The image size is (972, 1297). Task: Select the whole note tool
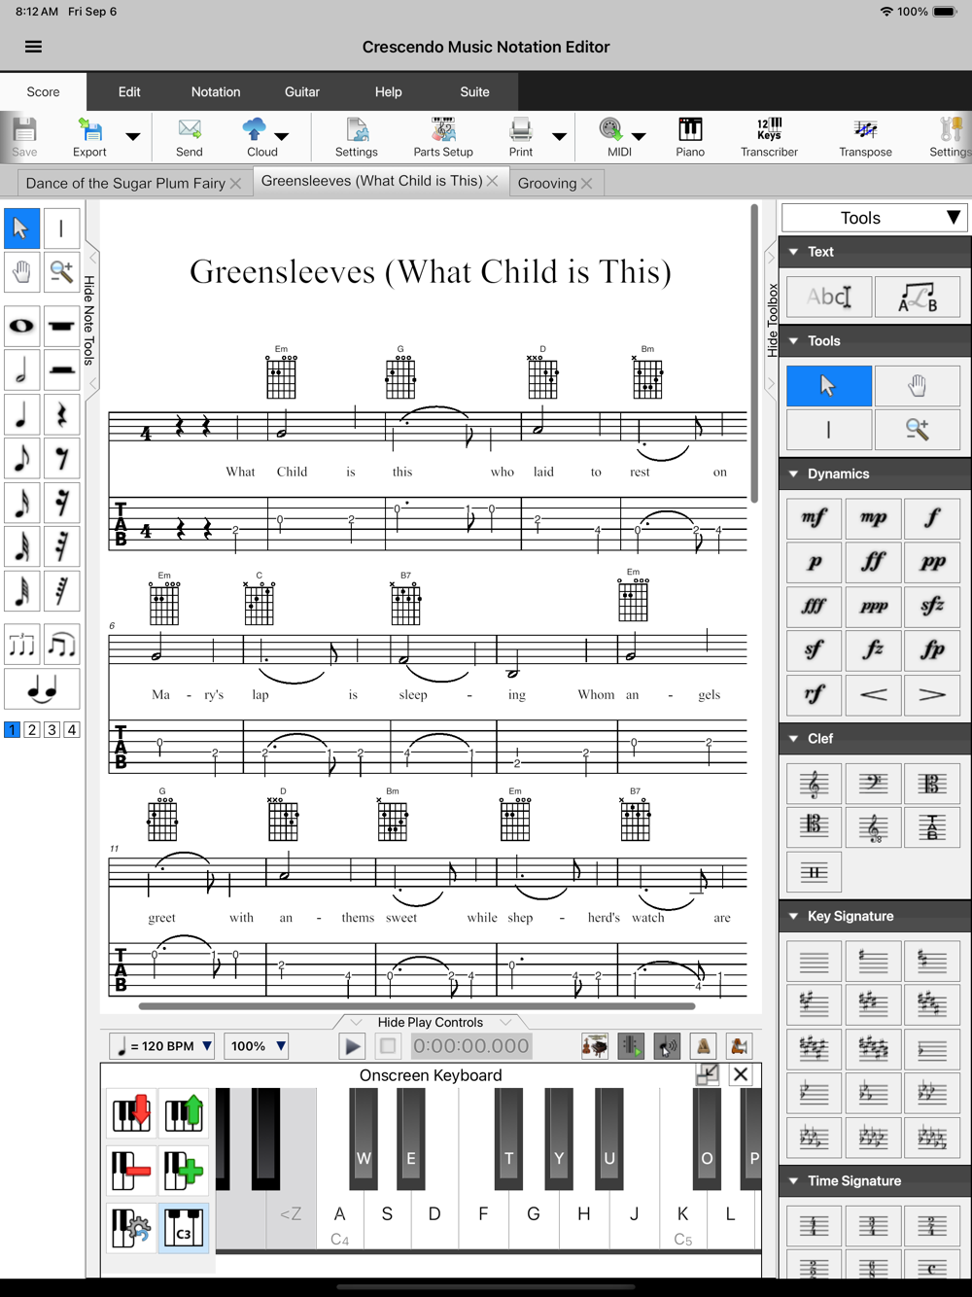coord(22,326)
